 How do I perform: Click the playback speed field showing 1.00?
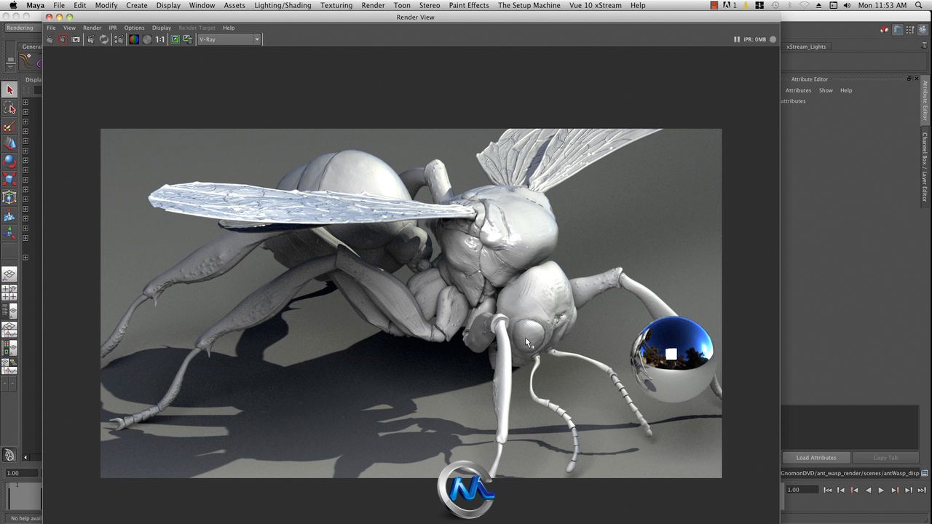(801, 490)
